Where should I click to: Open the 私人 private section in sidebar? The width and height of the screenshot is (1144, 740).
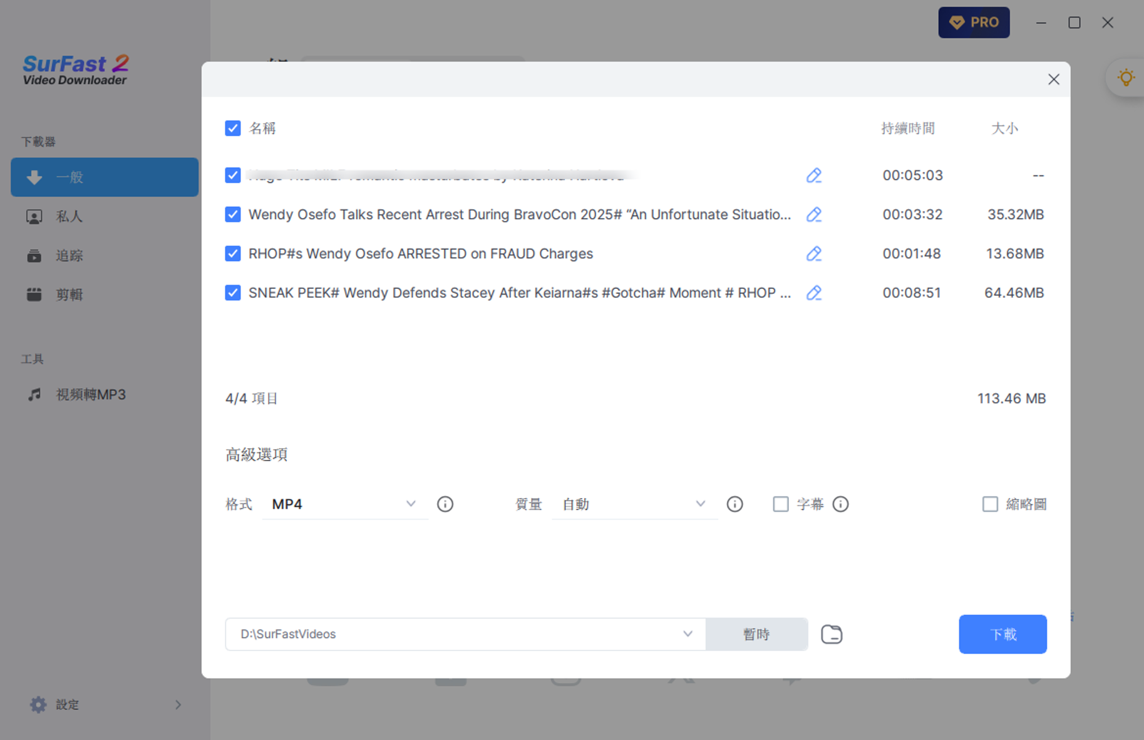69,217
